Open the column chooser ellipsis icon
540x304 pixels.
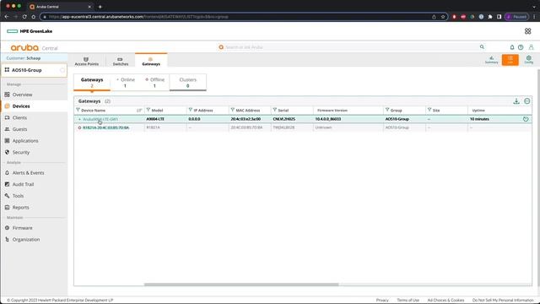tap(526, 101)
